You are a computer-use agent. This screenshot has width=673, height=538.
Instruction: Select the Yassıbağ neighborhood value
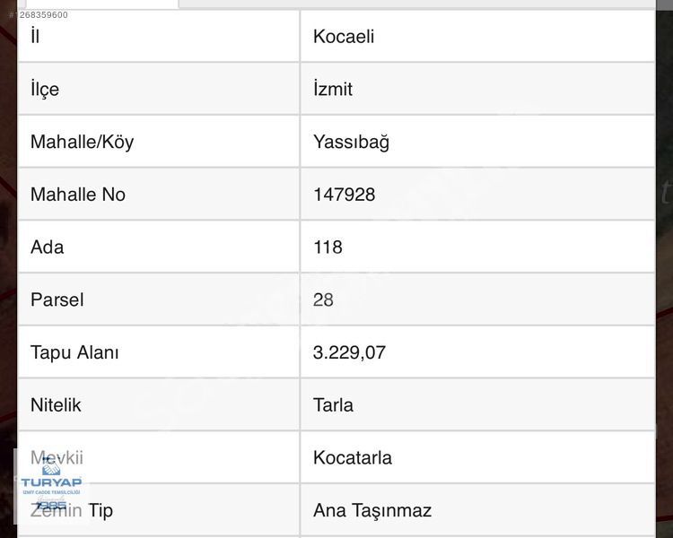(x=351, y=142)
